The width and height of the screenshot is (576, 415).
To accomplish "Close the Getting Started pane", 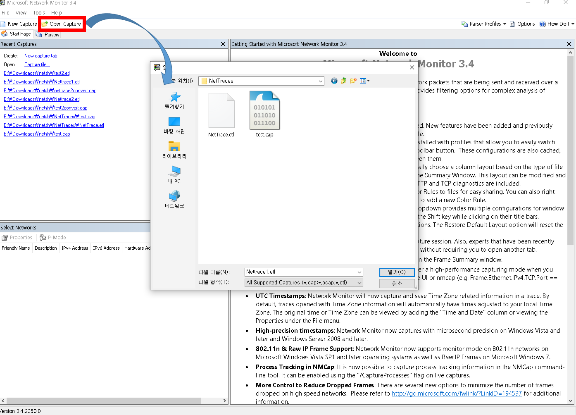I will point(569,44).
